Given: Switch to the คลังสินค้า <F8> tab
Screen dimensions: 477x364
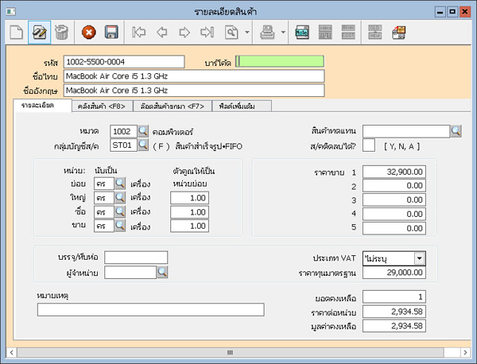Looking at the screenshot, I should pyautogui.click(x=102, y=106).
